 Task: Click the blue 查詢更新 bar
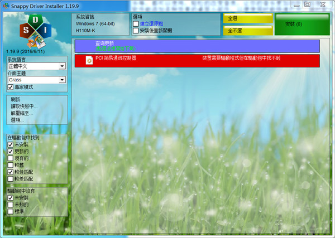pos(197,46)
